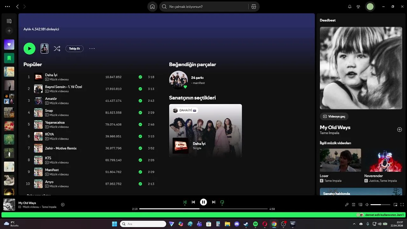407x229 pixels.
Task: Open lyrics with the microphone icon
Action: [x=347, y=205]
